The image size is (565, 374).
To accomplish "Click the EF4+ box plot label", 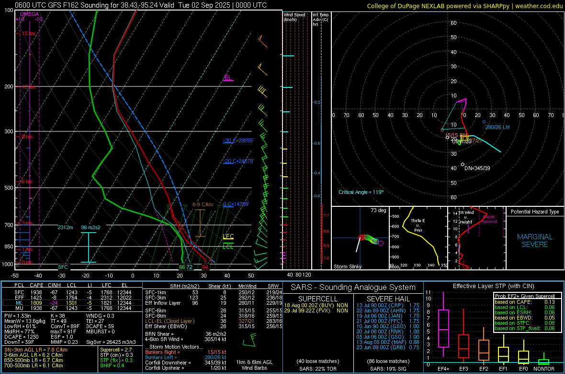I will [443, 369].
